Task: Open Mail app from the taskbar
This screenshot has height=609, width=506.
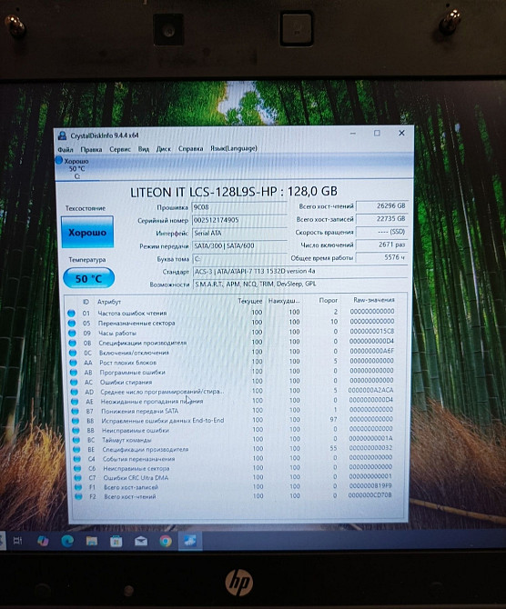Action: point(141,541)
